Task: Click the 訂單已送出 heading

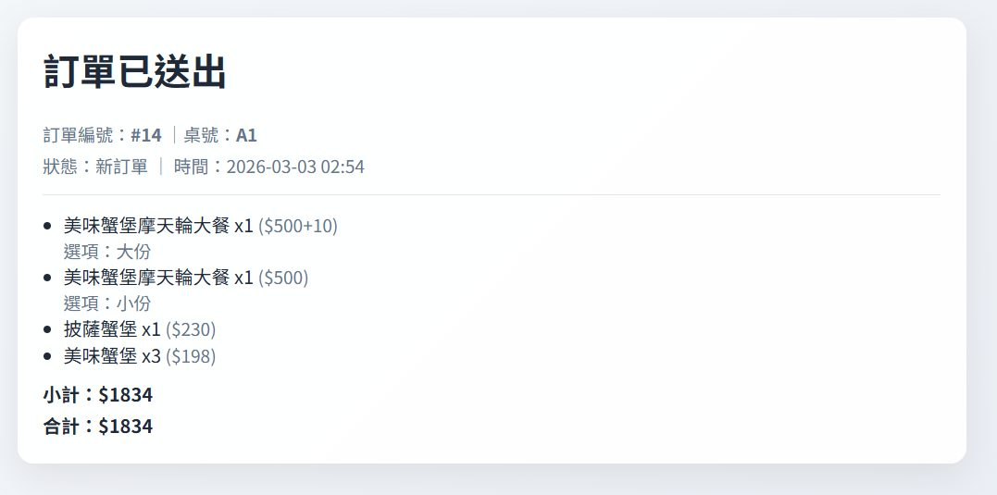Action: [135, 72]
